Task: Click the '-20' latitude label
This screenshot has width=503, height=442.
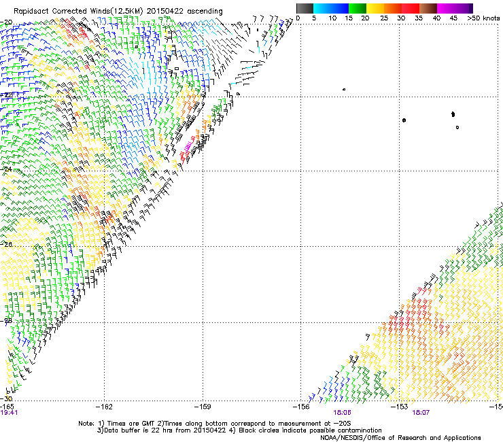Action: coord(6,22)
